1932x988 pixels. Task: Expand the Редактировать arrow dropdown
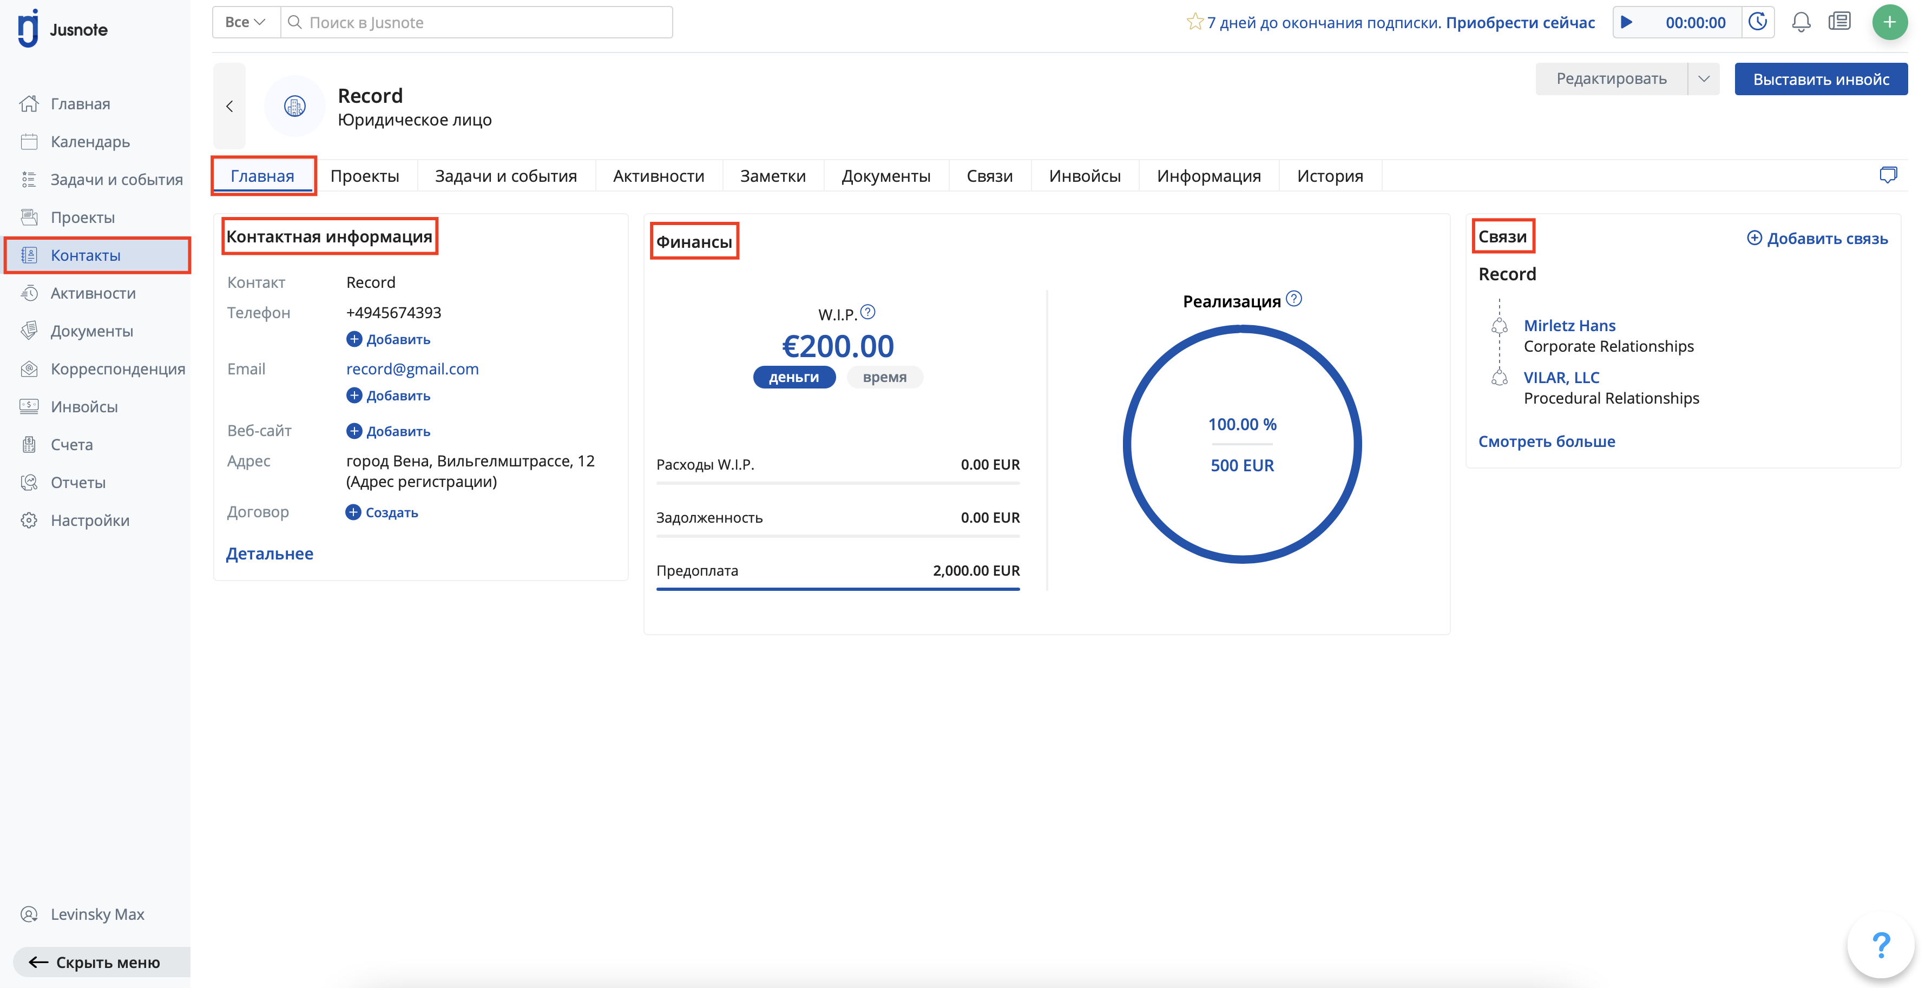pyautogui.click(x=1703, y=78)
